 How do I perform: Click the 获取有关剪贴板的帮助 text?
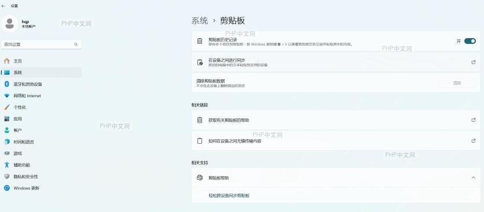pyautogui.click(x=229, y=120)
